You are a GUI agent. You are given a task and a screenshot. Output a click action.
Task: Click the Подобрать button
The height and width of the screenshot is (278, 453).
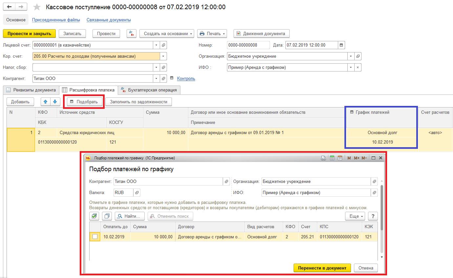pyautogui.click(x=84, y=102)
